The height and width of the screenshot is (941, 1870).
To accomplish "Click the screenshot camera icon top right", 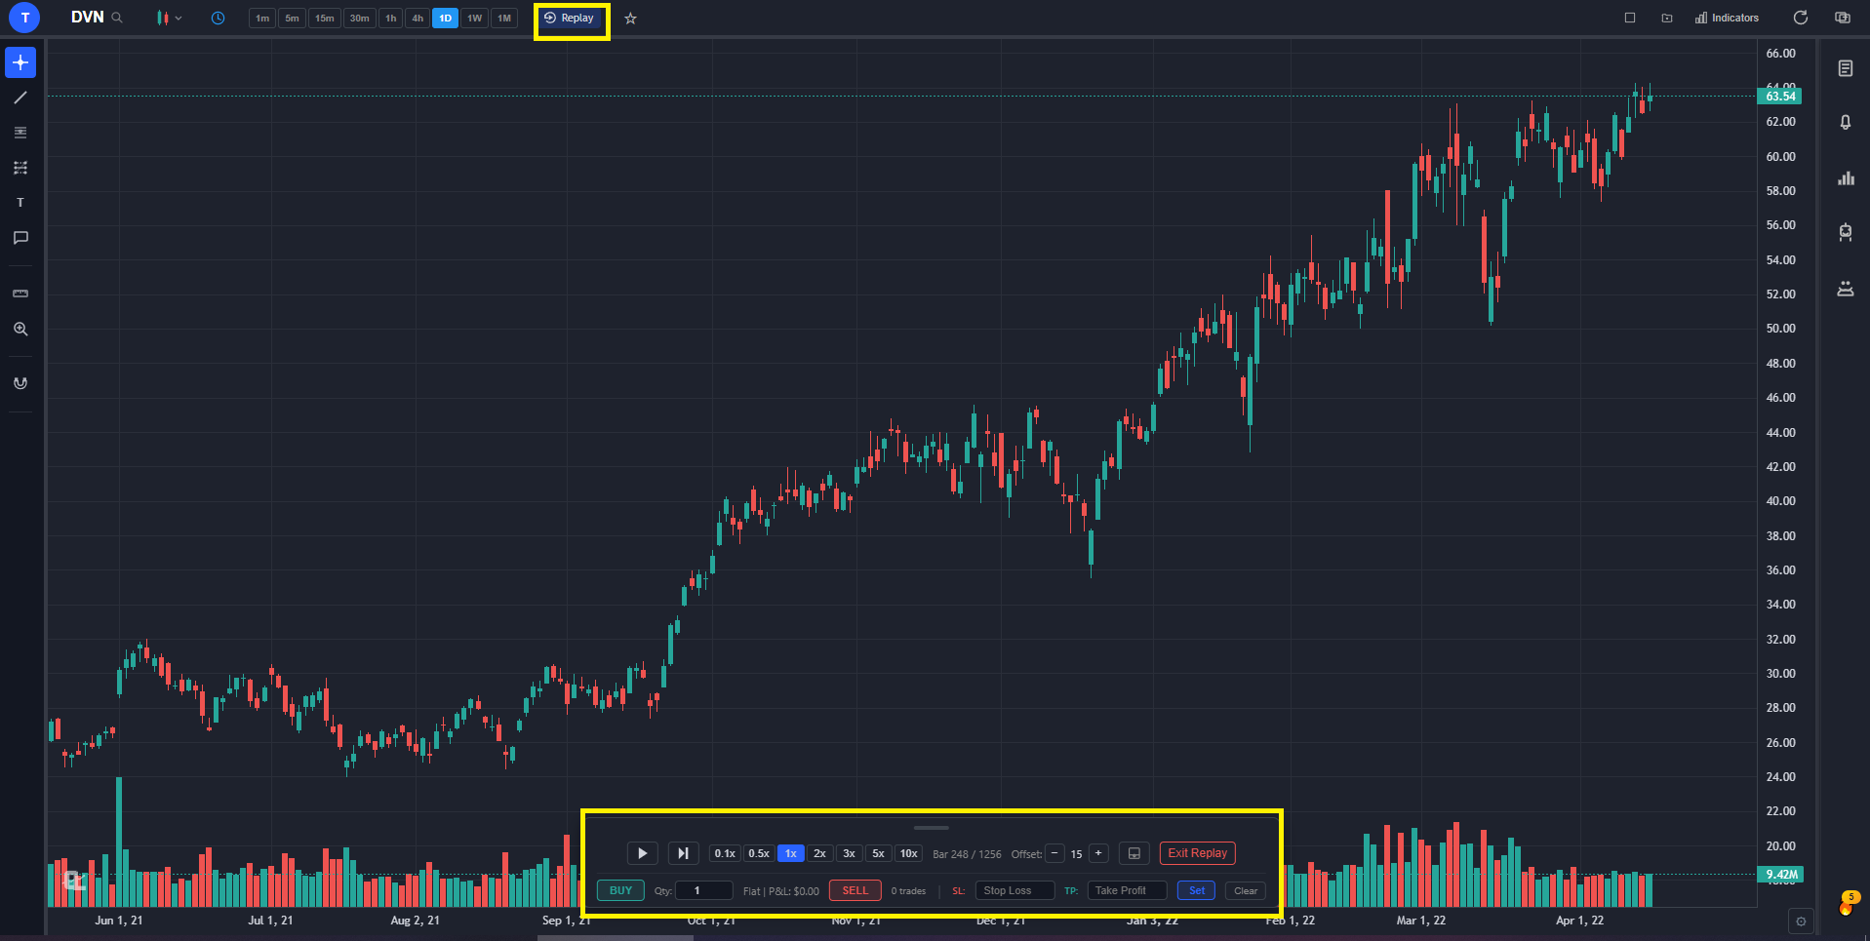I will tap(1842, 18).
